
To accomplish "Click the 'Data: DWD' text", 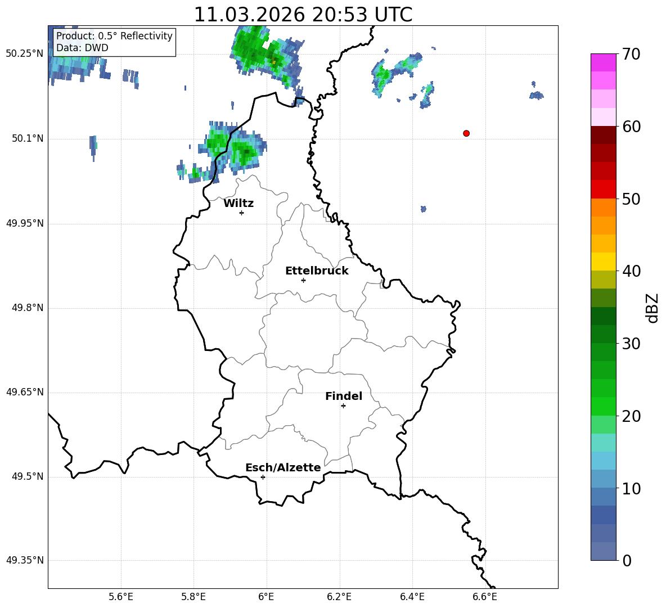I will tap(82, 48).
